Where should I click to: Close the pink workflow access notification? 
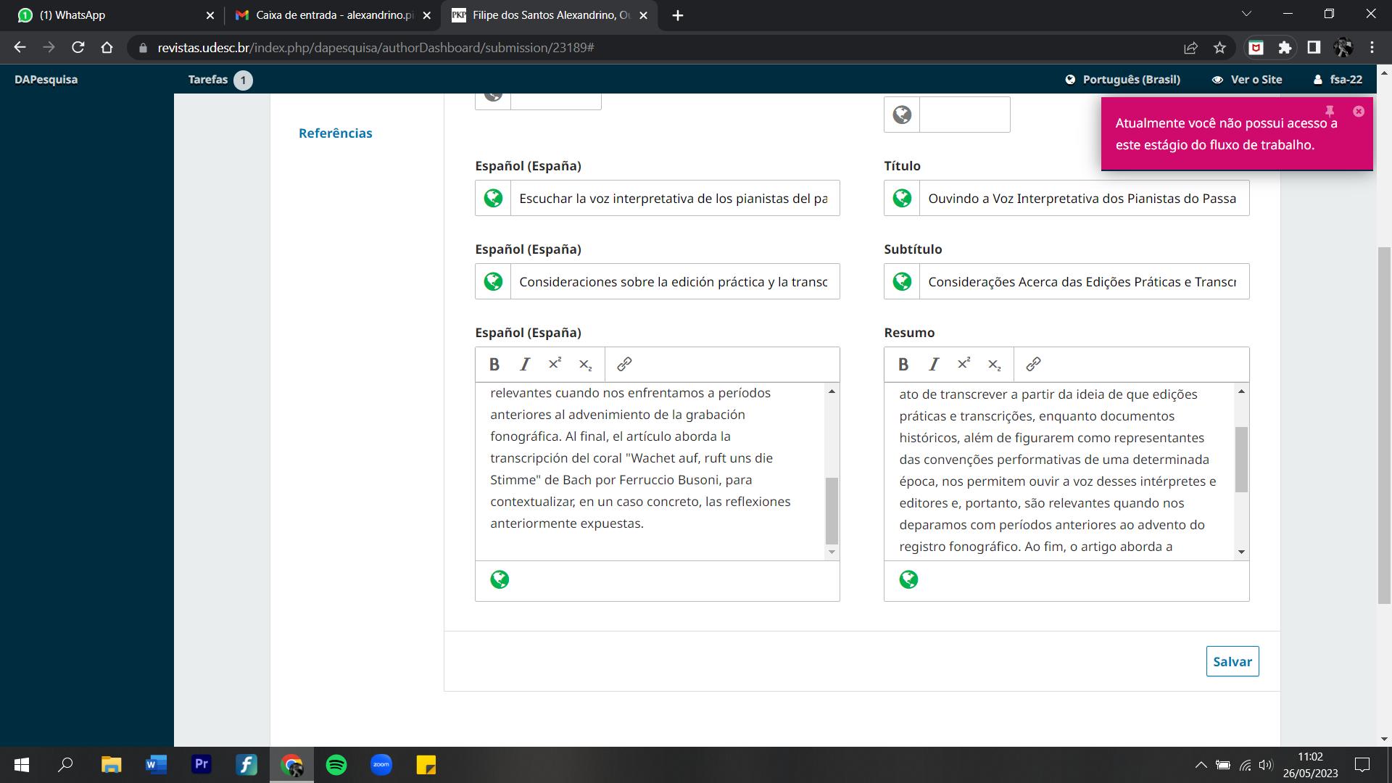[x=1359, y=112]
